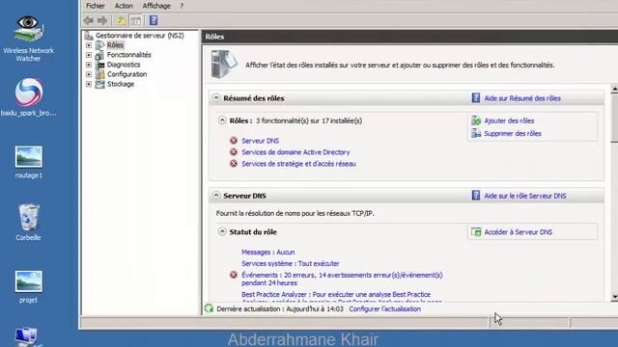Expand the Diagnostics tree node
618x347 pixels.
[89, 65]
